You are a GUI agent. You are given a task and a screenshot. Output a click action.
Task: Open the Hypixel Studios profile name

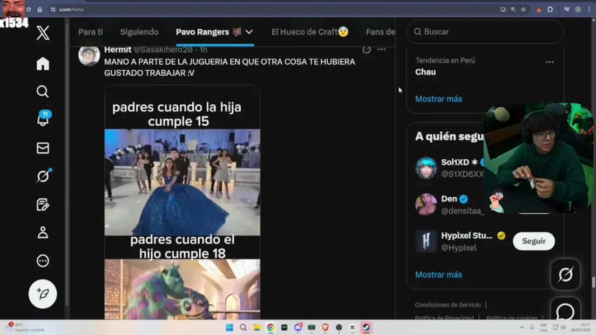[467, 235]
